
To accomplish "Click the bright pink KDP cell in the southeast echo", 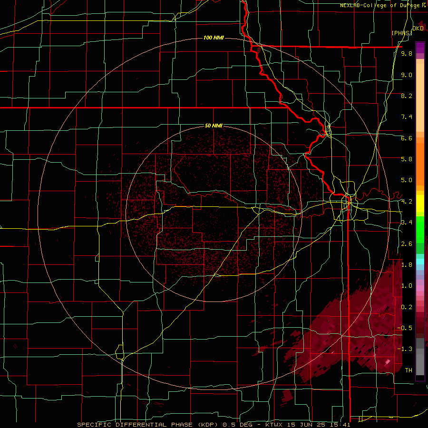I will click(387, 362).
